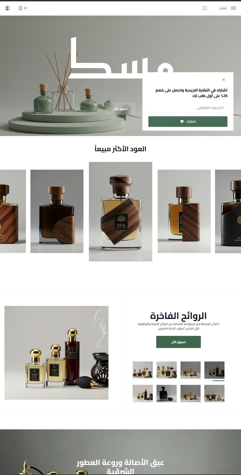Click the المتجر menu label
241x475 pixels.
pyautogui.click(x=223, y=8)
